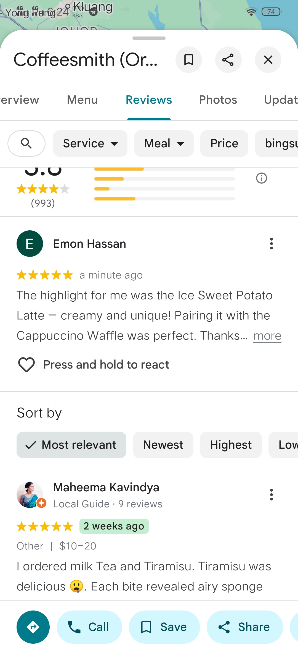
Task: Tap the search reviews magnifier icon
Action: click(26, 144)
